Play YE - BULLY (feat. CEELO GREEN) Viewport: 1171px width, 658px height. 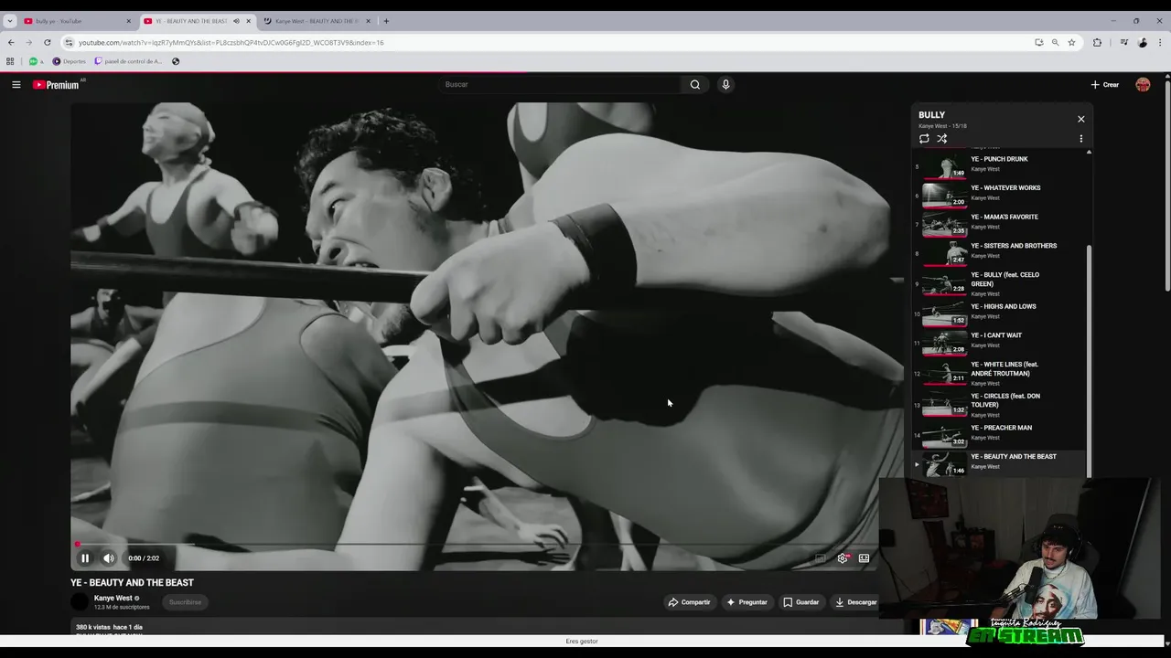click(x=999, y=283)
